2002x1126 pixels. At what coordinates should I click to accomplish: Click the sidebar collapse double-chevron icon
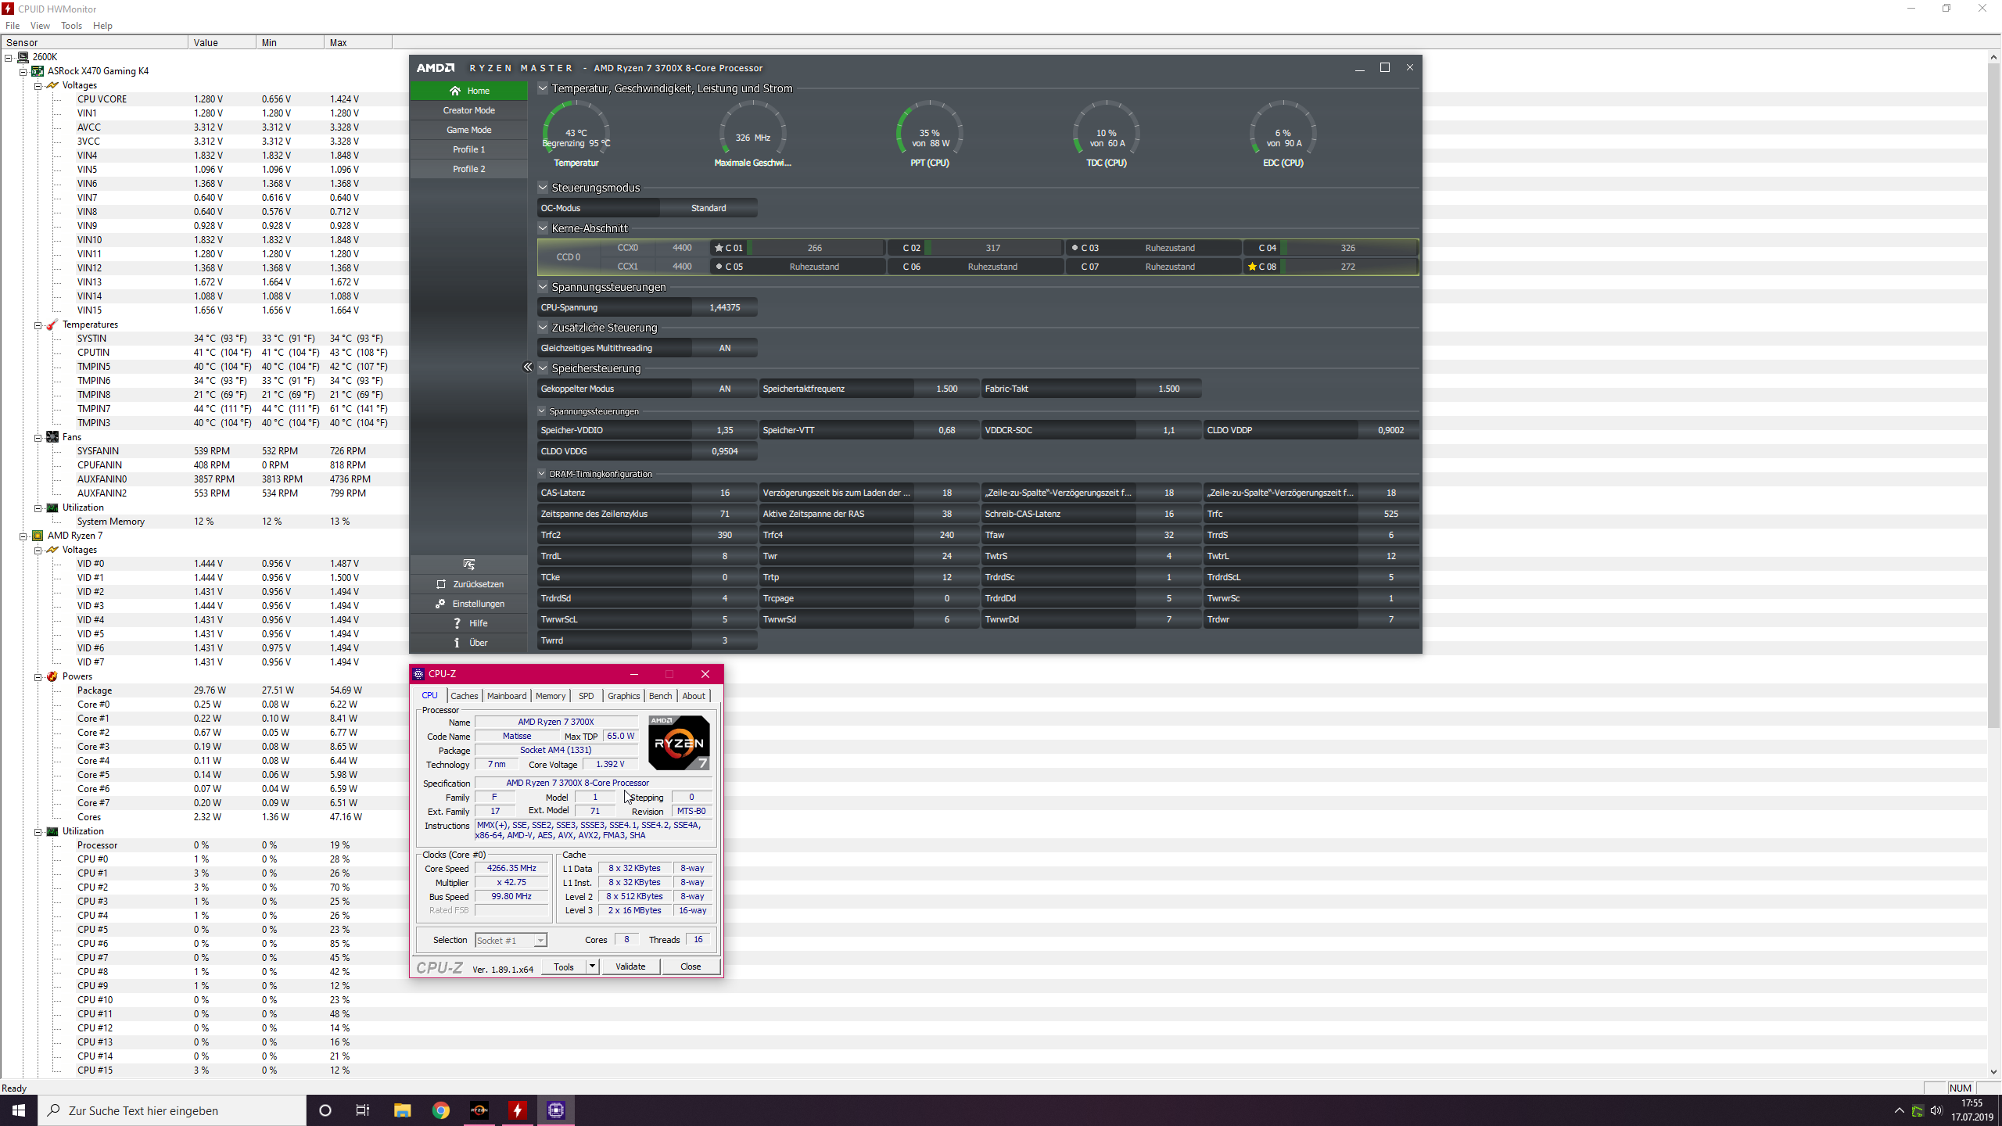[x=528, y=367]
